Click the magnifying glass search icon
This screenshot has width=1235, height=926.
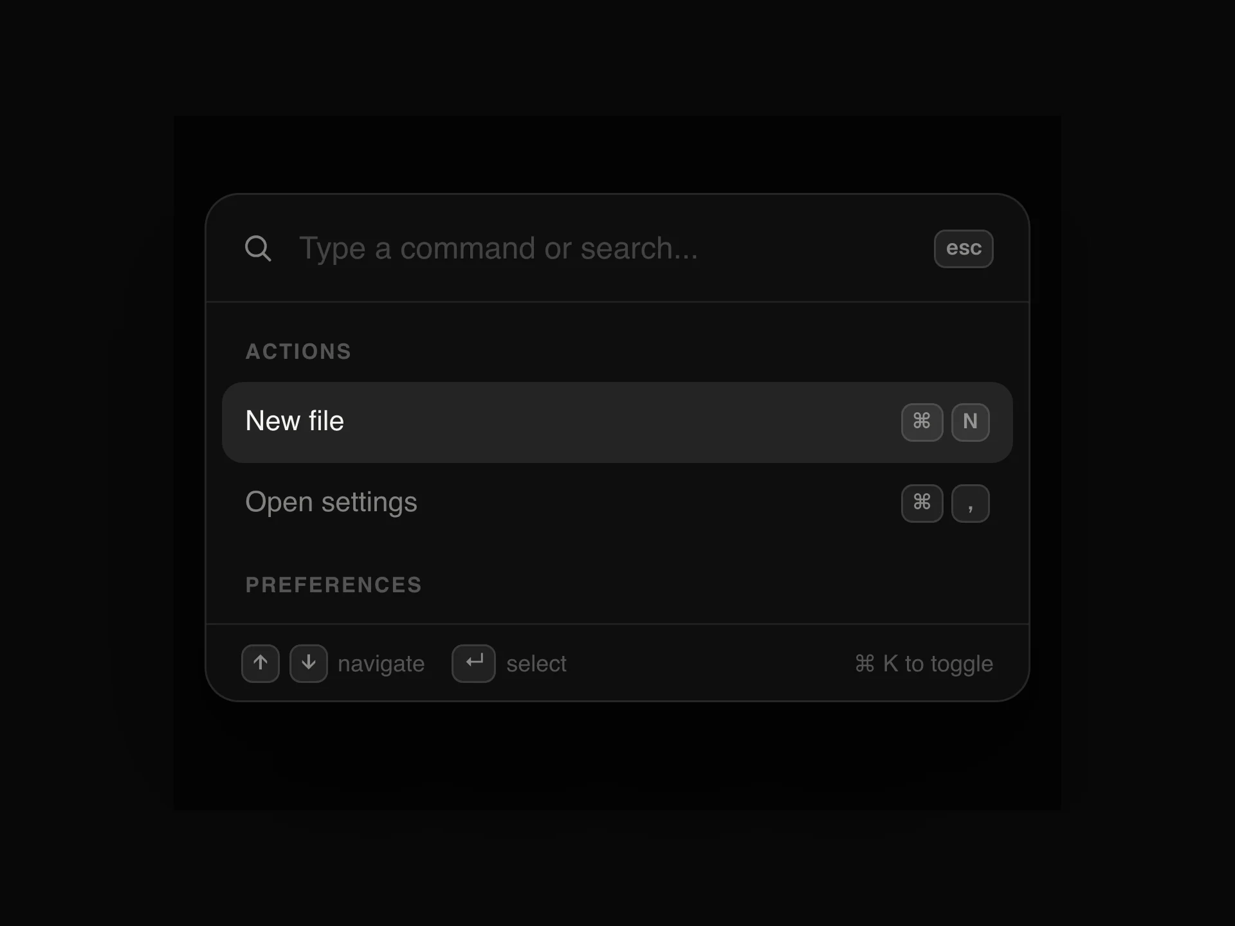point(258,248)
